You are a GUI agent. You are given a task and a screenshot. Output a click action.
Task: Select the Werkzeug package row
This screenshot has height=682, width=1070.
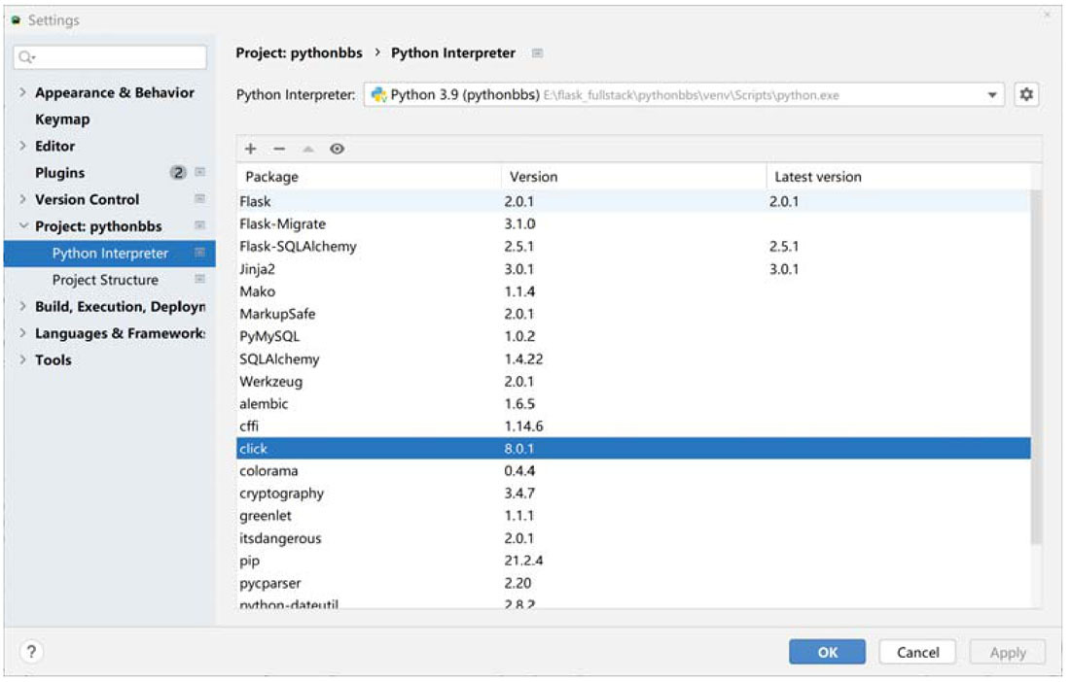(634, 382)
